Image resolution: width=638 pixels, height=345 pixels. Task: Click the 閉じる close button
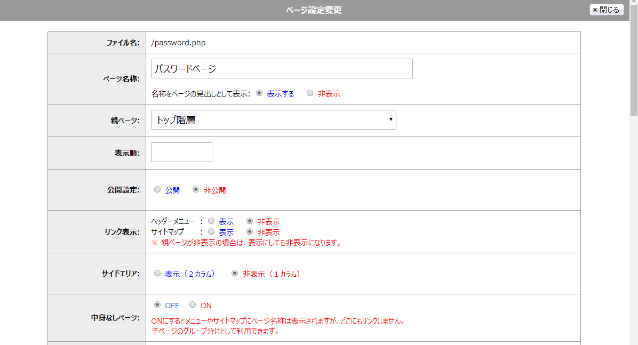click(x=606, y=10)
